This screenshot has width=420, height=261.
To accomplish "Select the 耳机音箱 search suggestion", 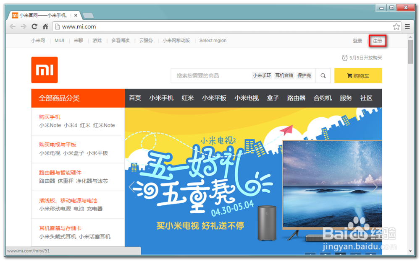I will pos(284,75).
